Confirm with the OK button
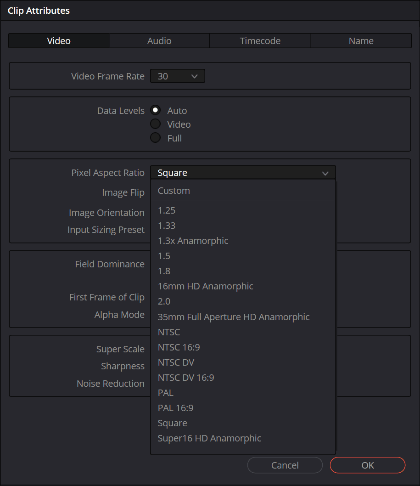Viewport: 420px width, 486px height. click(x=367, y=465)
